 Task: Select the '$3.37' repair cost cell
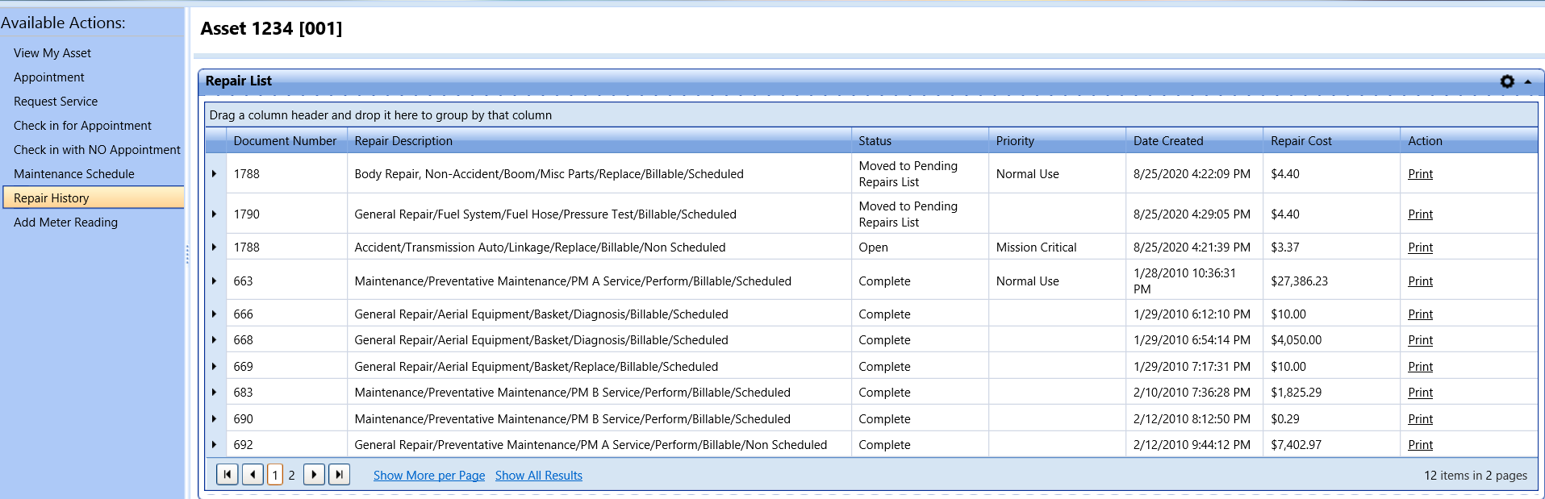(x=1331, y=247)
